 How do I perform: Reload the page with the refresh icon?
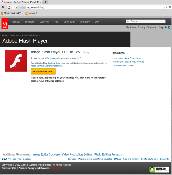coord(170,7)
